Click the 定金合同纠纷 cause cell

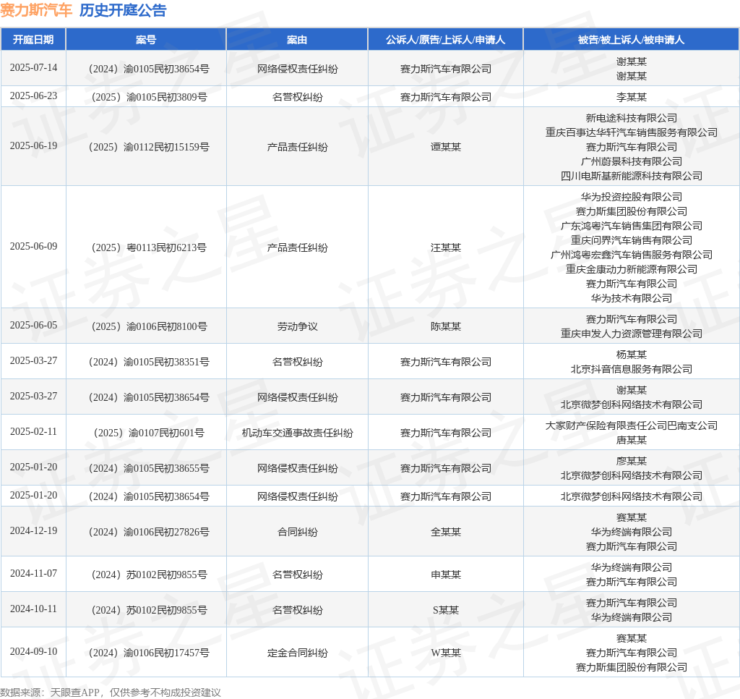pyautogui.click(x=297, y=653)
